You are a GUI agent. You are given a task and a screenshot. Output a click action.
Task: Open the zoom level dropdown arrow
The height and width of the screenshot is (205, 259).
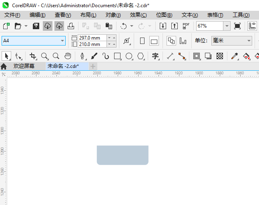pos(227,26)
